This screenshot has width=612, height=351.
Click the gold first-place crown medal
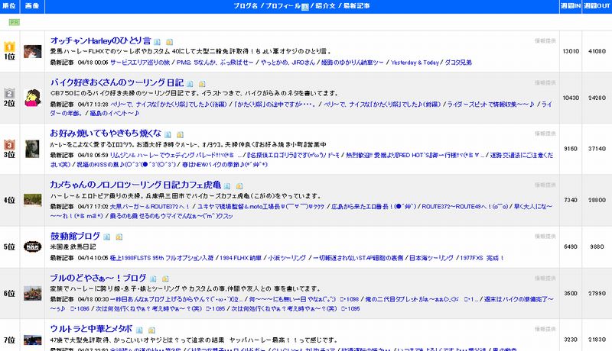9,47
